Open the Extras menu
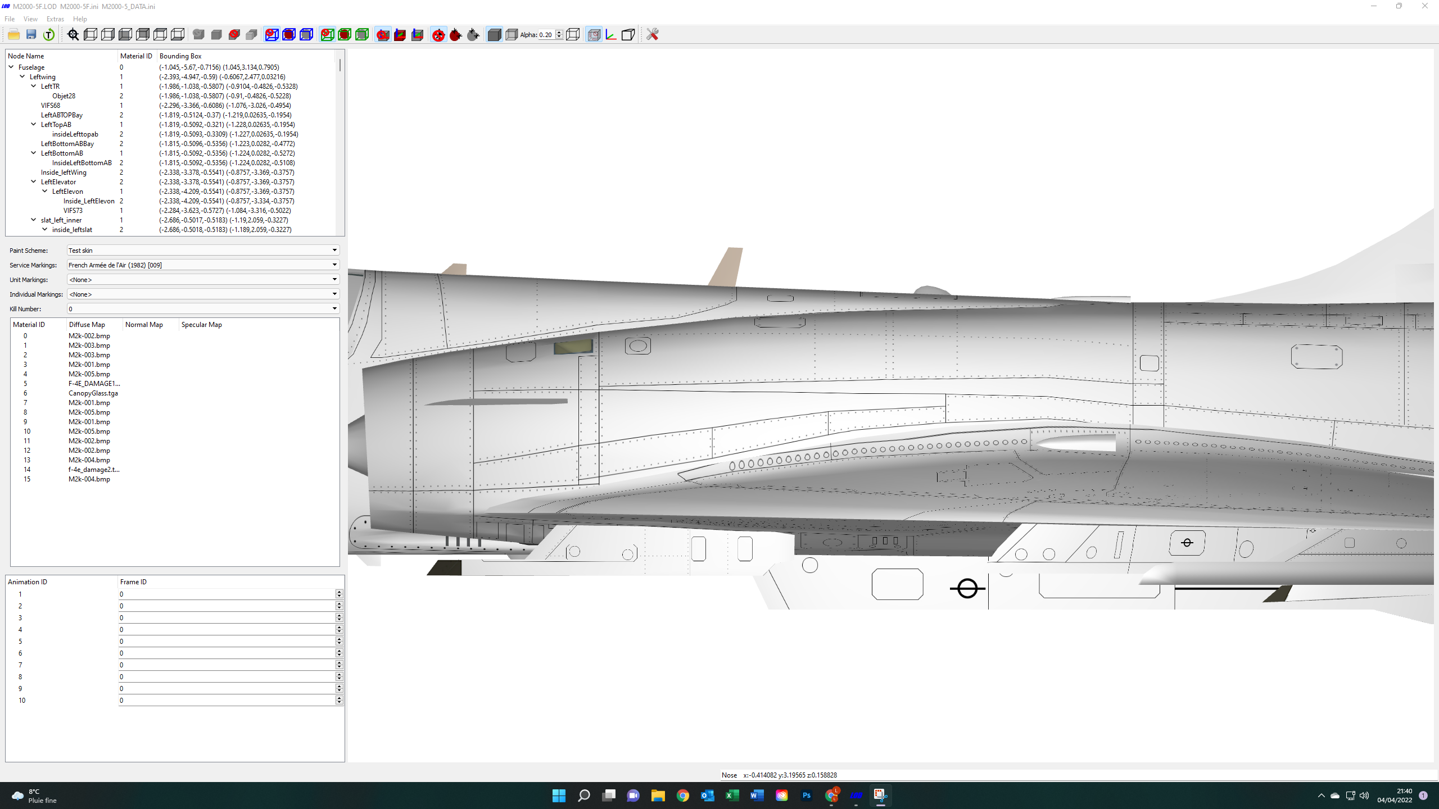1439x809 pixels. pyautogui.click(x=55, y=19)
